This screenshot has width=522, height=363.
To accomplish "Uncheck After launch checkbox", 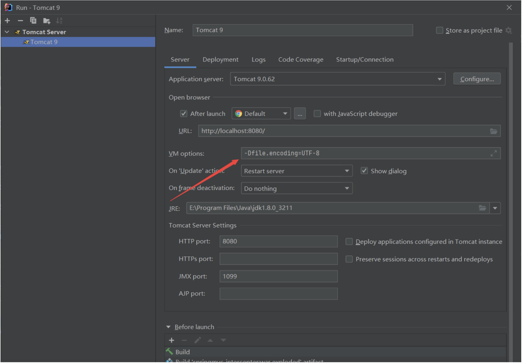I will (183, 114).
